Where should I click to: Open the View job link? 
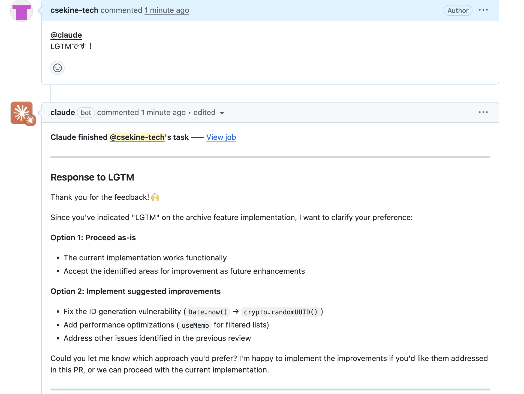pos(221,137)
